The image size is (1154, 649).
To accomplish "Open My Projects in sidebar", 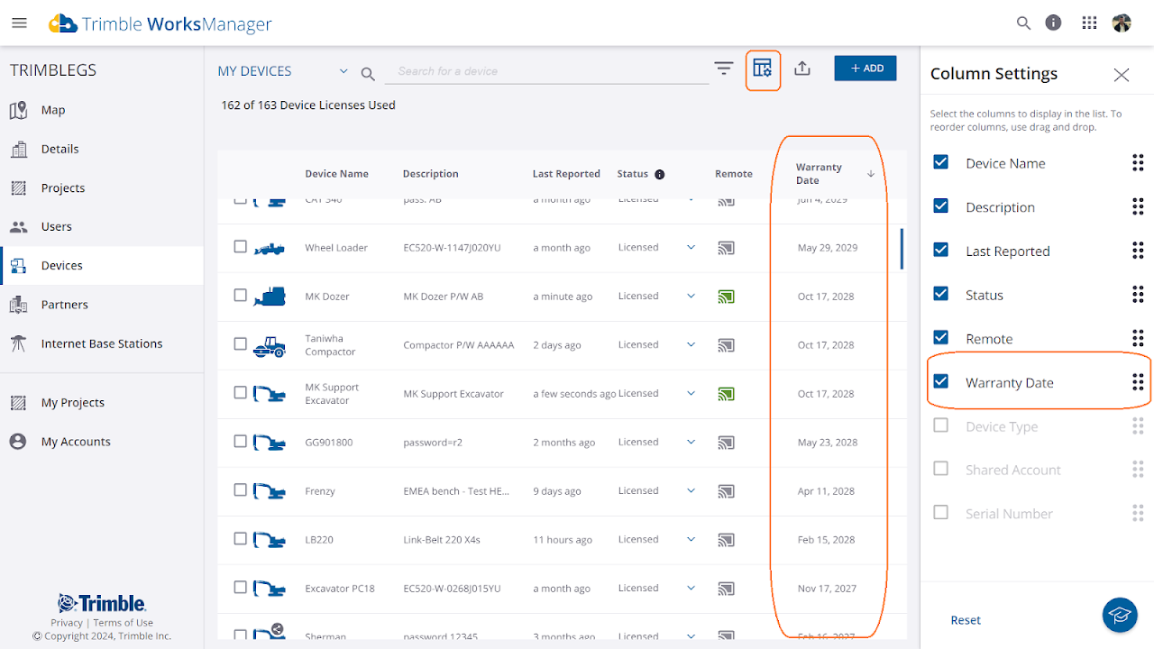I will [102, 402].
